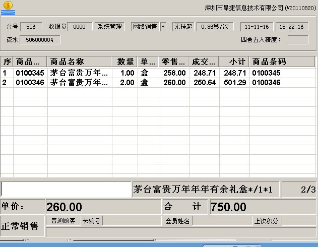Viewport: 318px width, 247px height.
Task: Click the time field 15:22:16
Action: (x=292, y=27)
